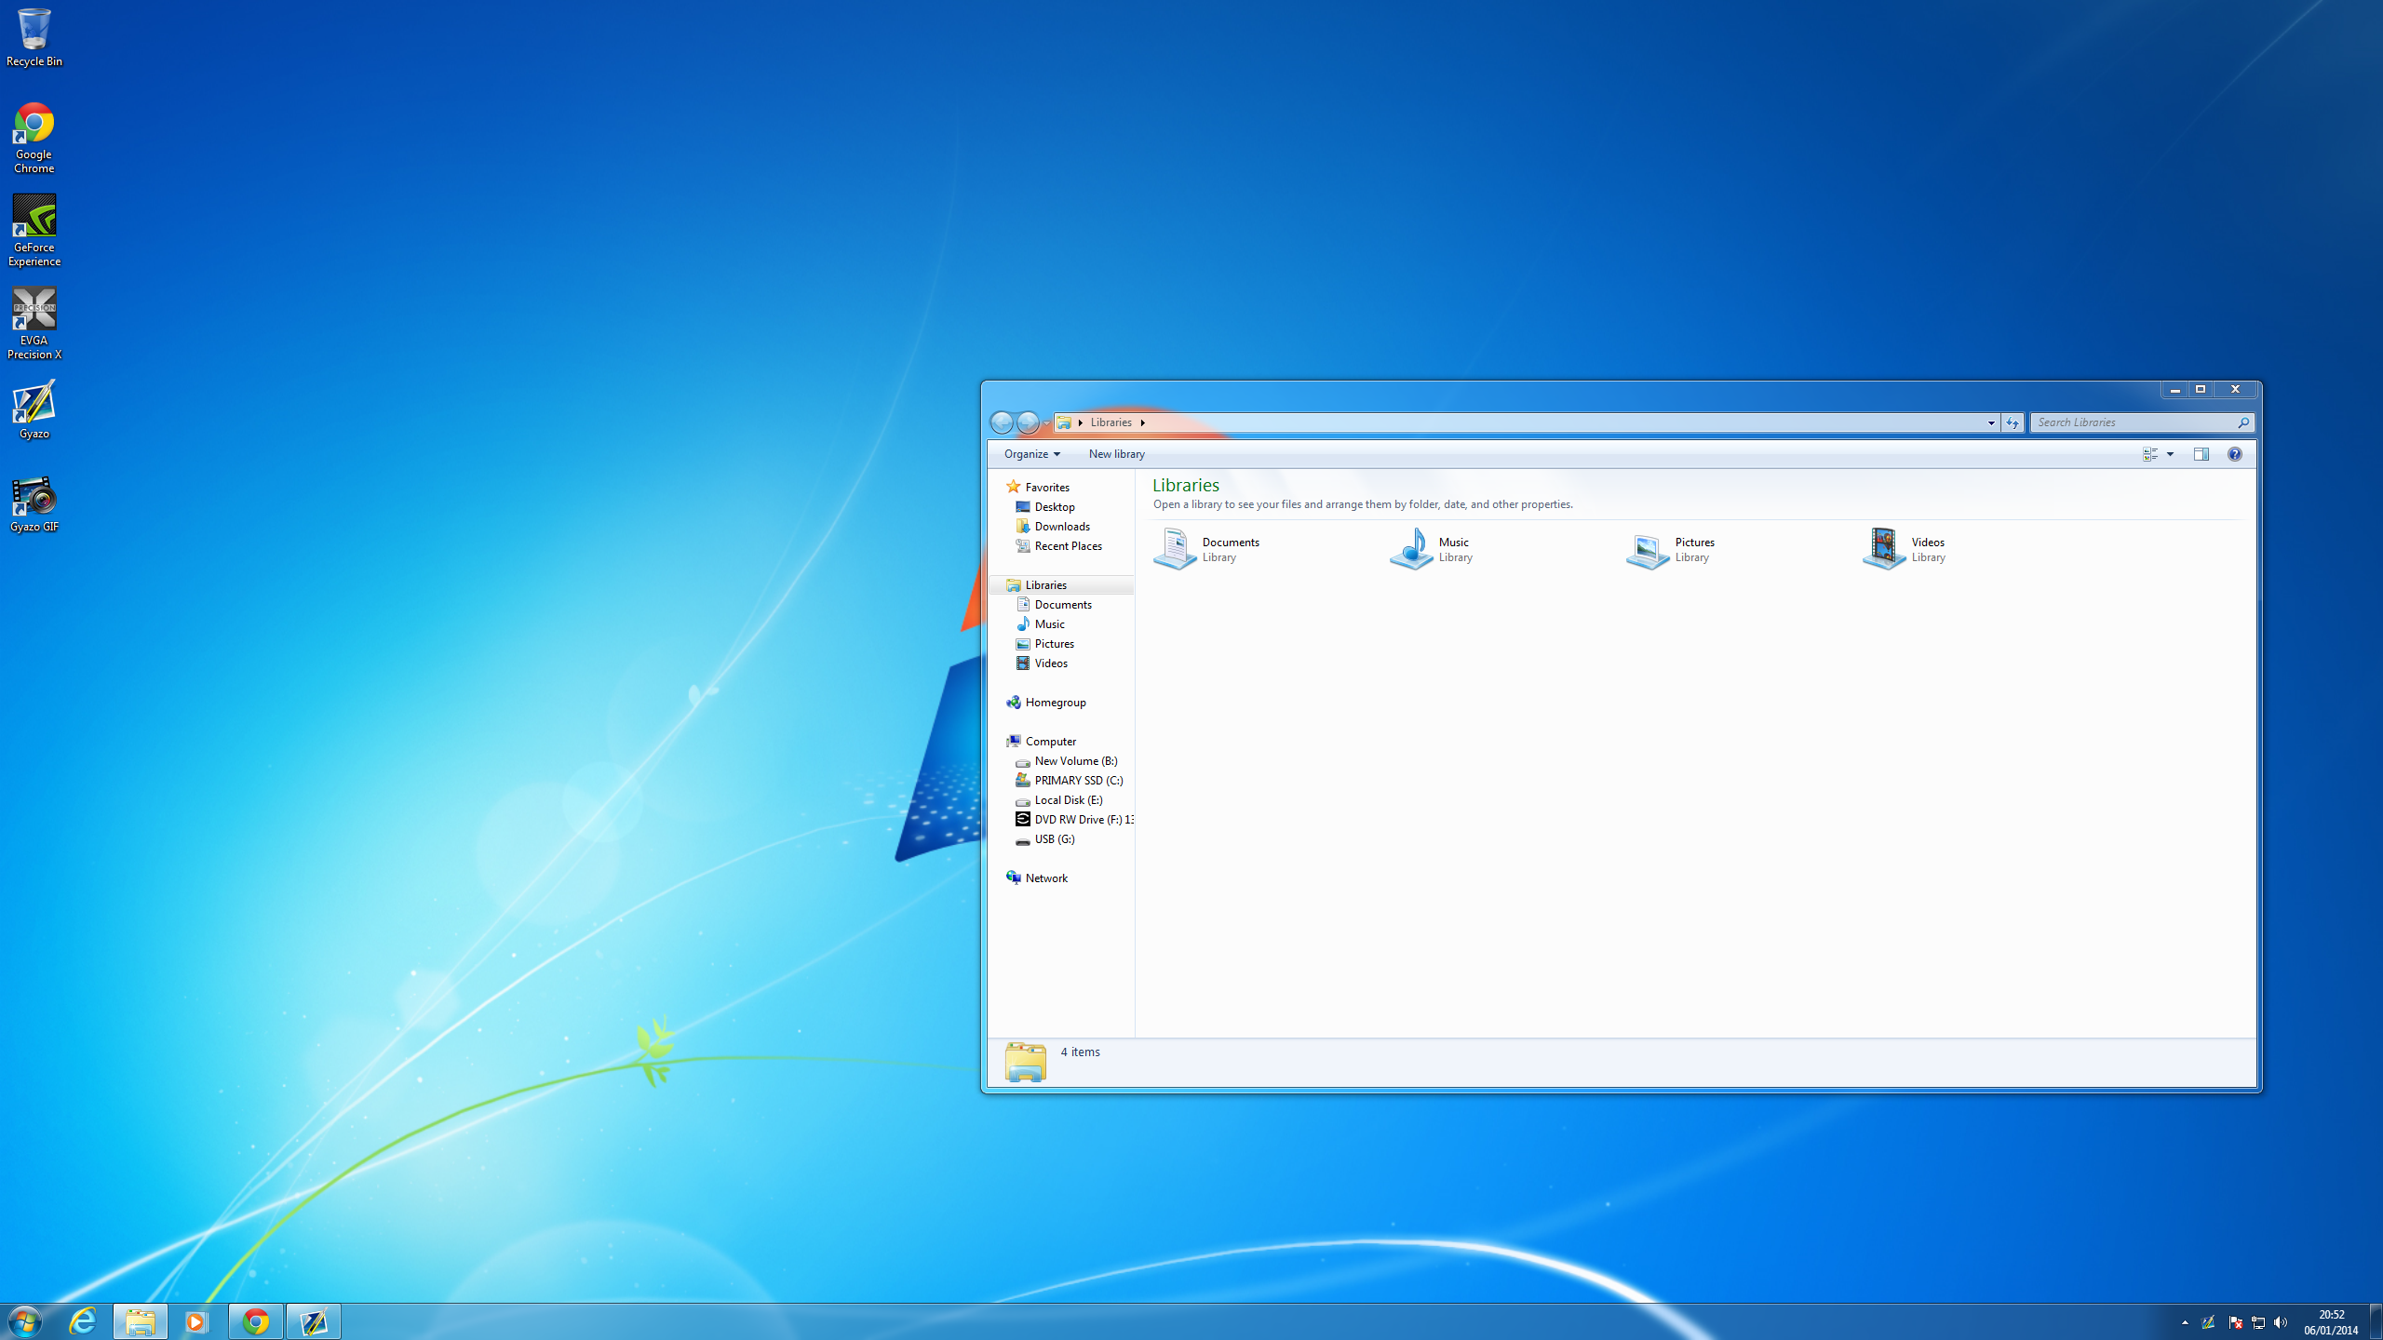Open the Pictures library icon
This screenshot has height=1340, width=2383.
1648,549
